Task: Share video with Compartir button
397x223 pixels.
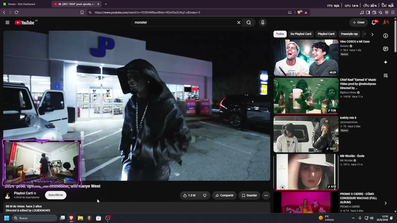Action: point(224,195)
